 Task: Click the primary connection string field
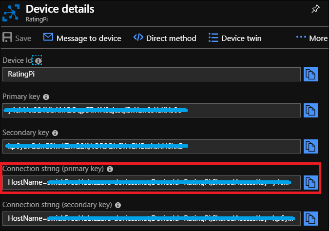coord(151,182)
